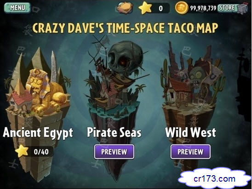The height and width of the screenshot is (189, 252).
Task: Click the star count showing 0
Action: point(160,8)
